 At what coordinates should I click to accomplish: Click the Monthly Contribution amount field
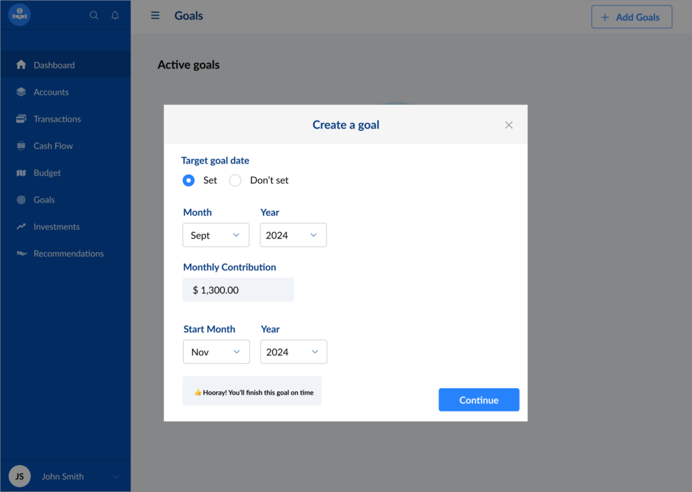(238, 289)
